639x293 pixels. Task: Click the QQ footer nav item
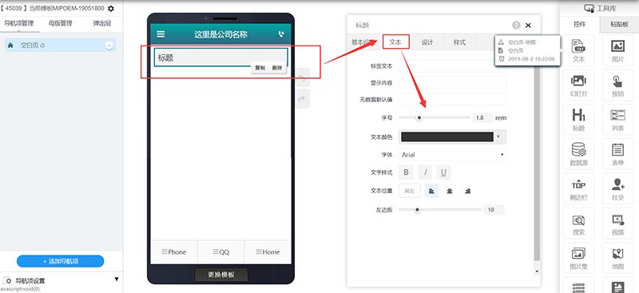[x=221, y=251]
